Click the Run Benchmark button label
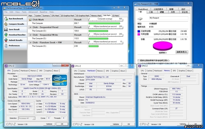Image resolution: width=205 pixels, height=129 pixels. (16, 19)
